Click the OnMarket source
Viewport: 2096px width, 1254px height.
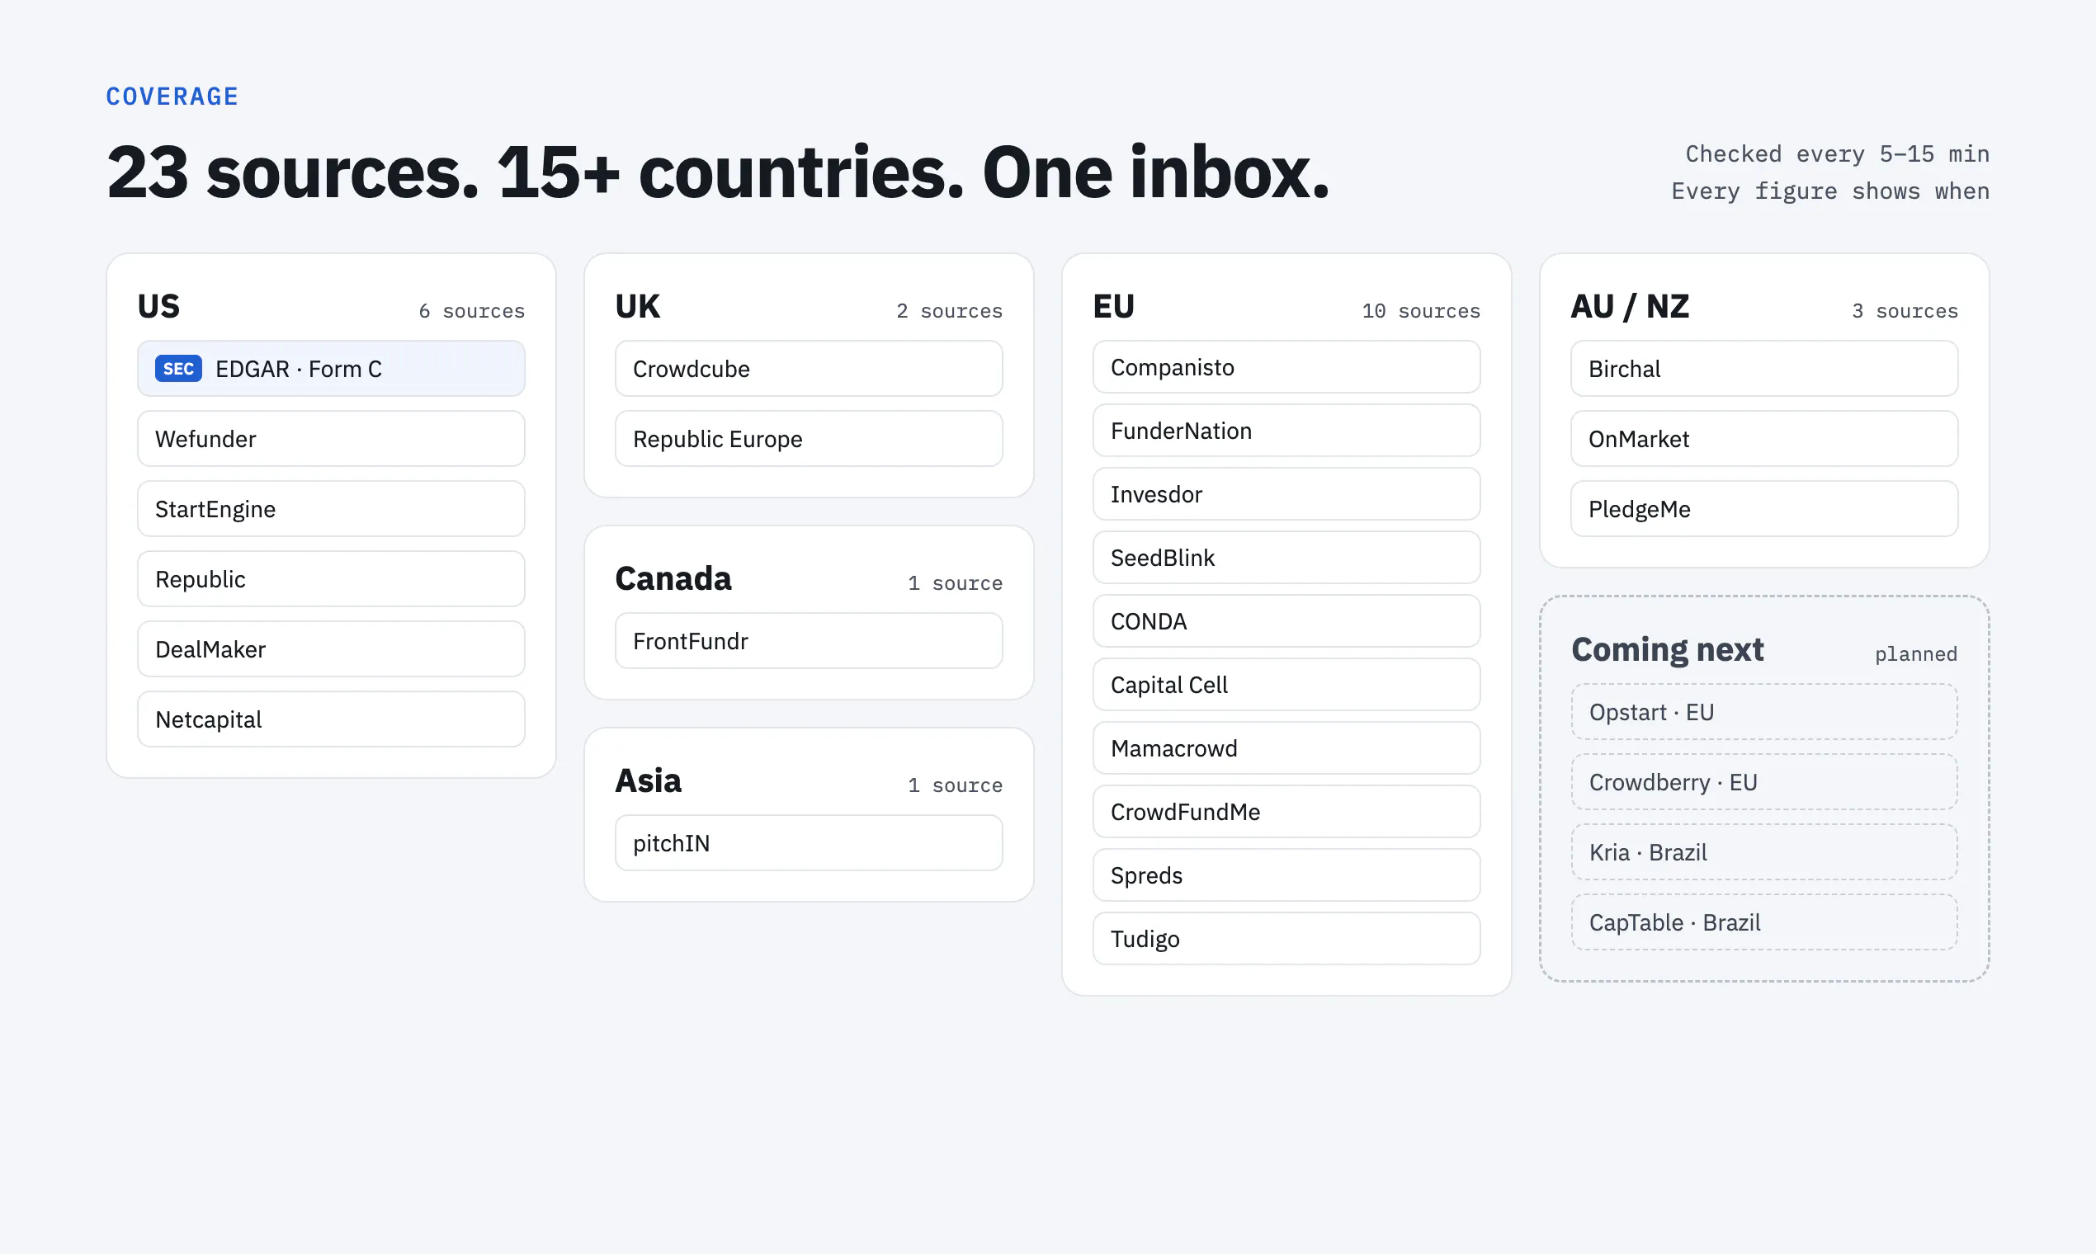[x=1763, y=439]
